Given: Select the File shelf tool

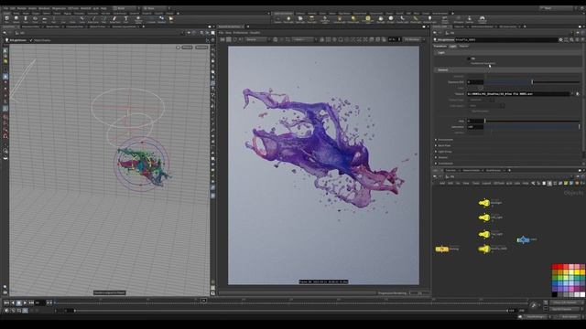Looking at the screenshot, I should click(x=171, y=19).
